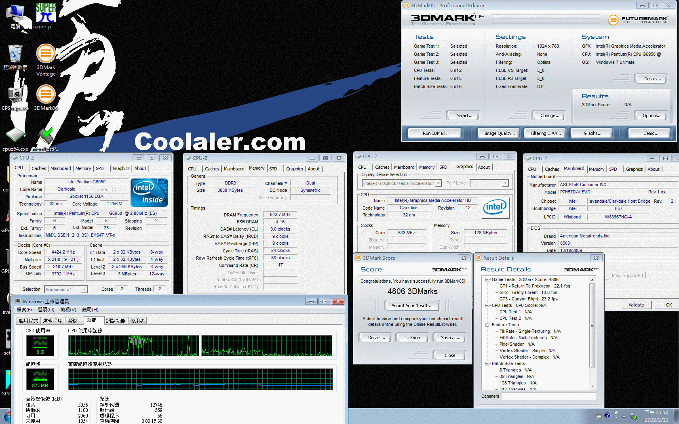Click the Task Manager title bar icon
The height and width of the screenshot is (424, 679).
[x=17, y=301]
